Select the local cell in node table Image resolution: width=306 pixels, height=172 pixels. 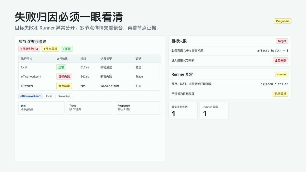[x=24, y=67]
